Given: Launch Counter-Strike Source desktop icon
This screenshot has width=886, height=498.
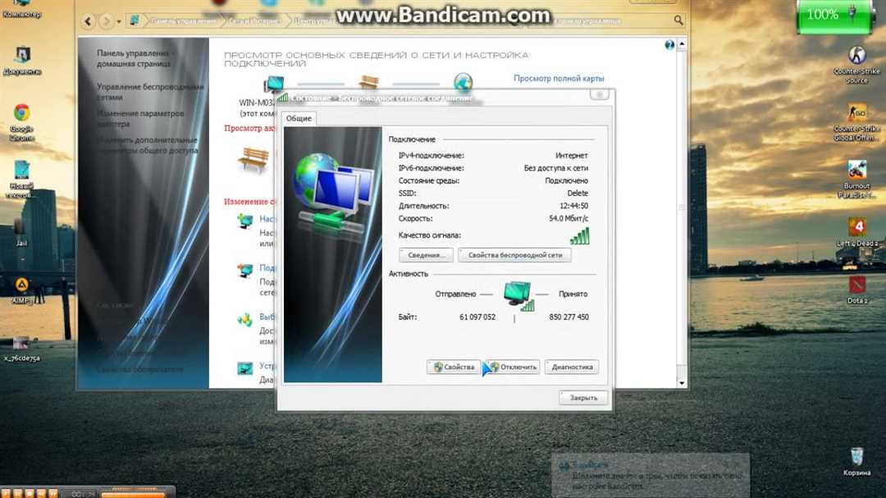Looking at the screenshot, I should [x=856, y=57].
